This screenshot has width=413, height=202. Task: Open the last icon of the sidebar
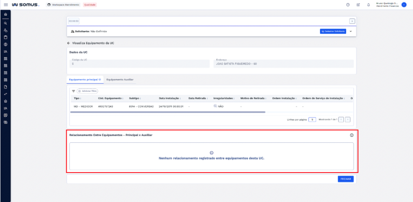pos(6,122)
